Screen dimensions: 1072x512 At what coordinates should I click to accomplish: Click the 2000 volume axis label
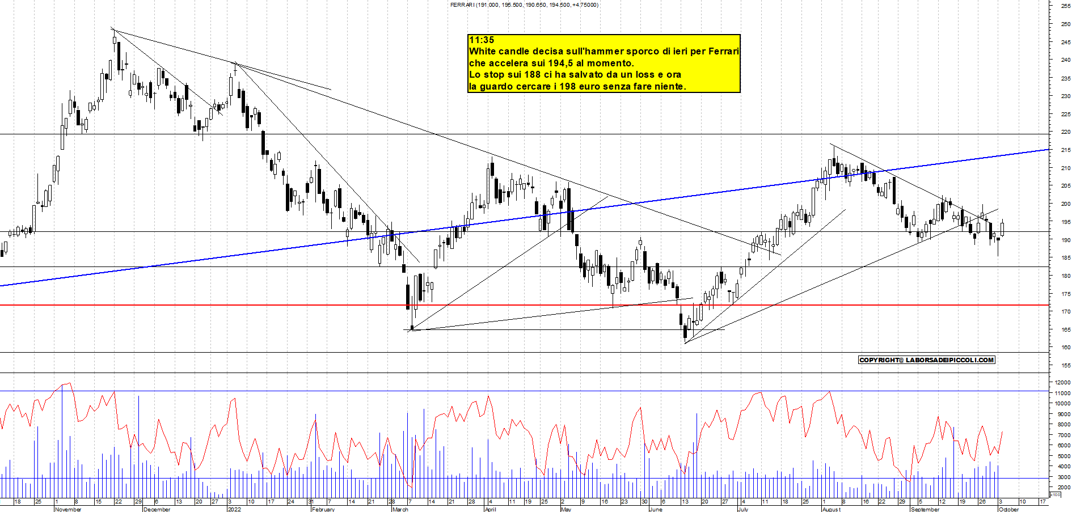tap(1063, 487)
